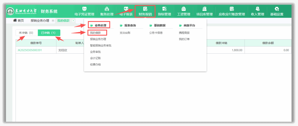Open the 工资管理 module icon

click(x=184, y=9)
